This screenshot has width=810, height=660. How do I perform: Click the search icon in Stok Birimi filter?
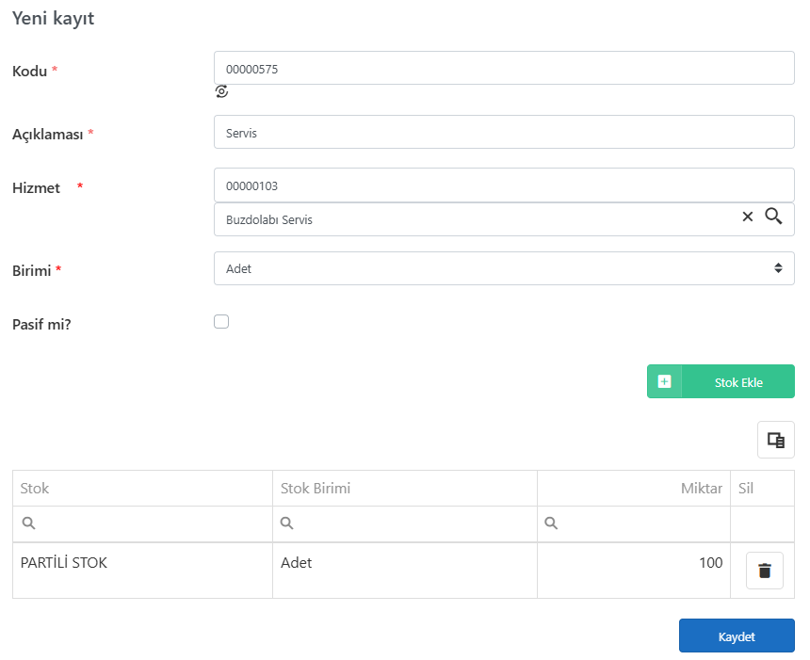(286, 523)
